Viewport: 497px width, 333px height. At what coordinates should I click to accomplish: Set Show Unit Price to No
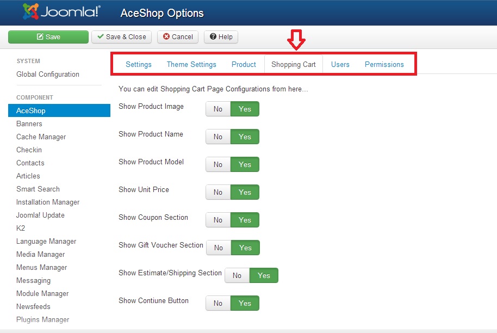(218, 192)
